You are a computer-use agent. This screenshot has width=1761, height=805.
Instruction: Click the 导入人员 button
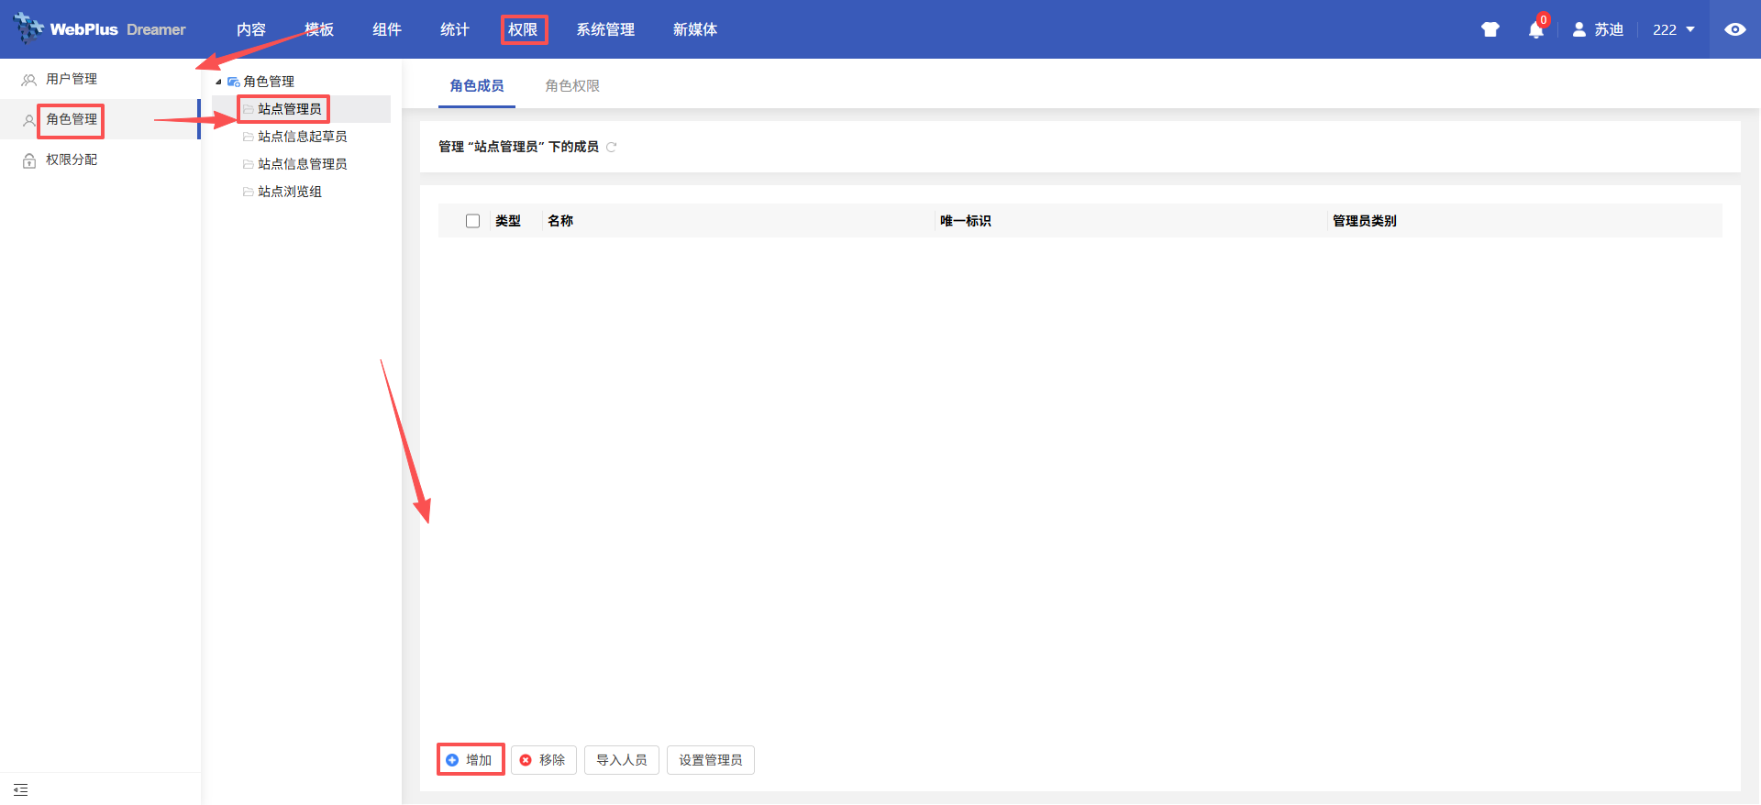coord(621,760)
